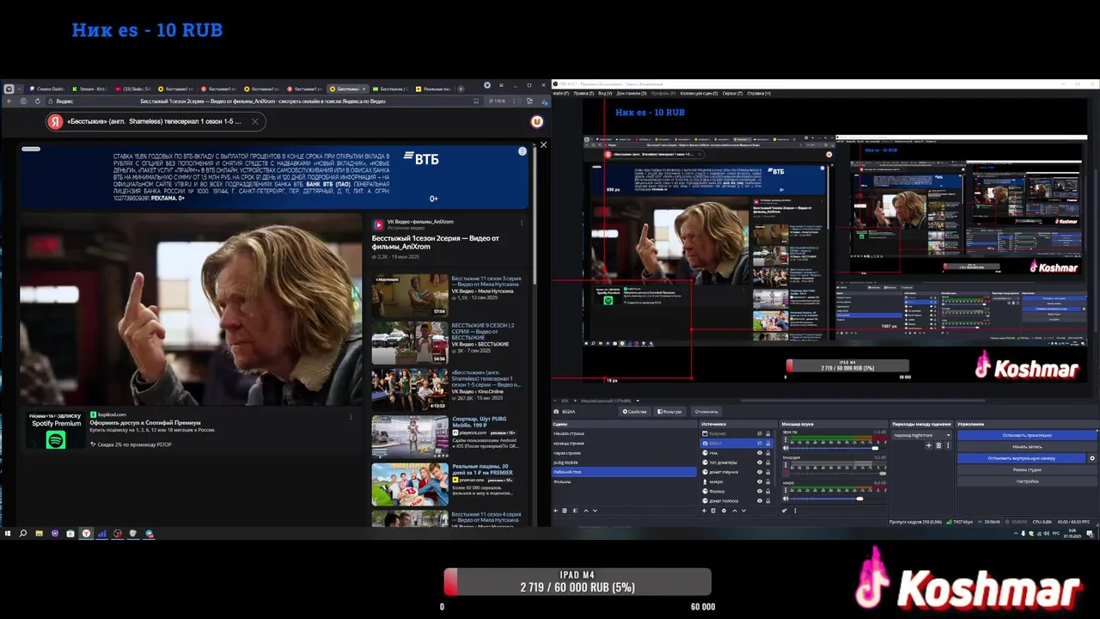This screenshot has width=1100, height=619.
Task: Open advanced audio properties link icon in mixer
Action: (x=785, y=510)
